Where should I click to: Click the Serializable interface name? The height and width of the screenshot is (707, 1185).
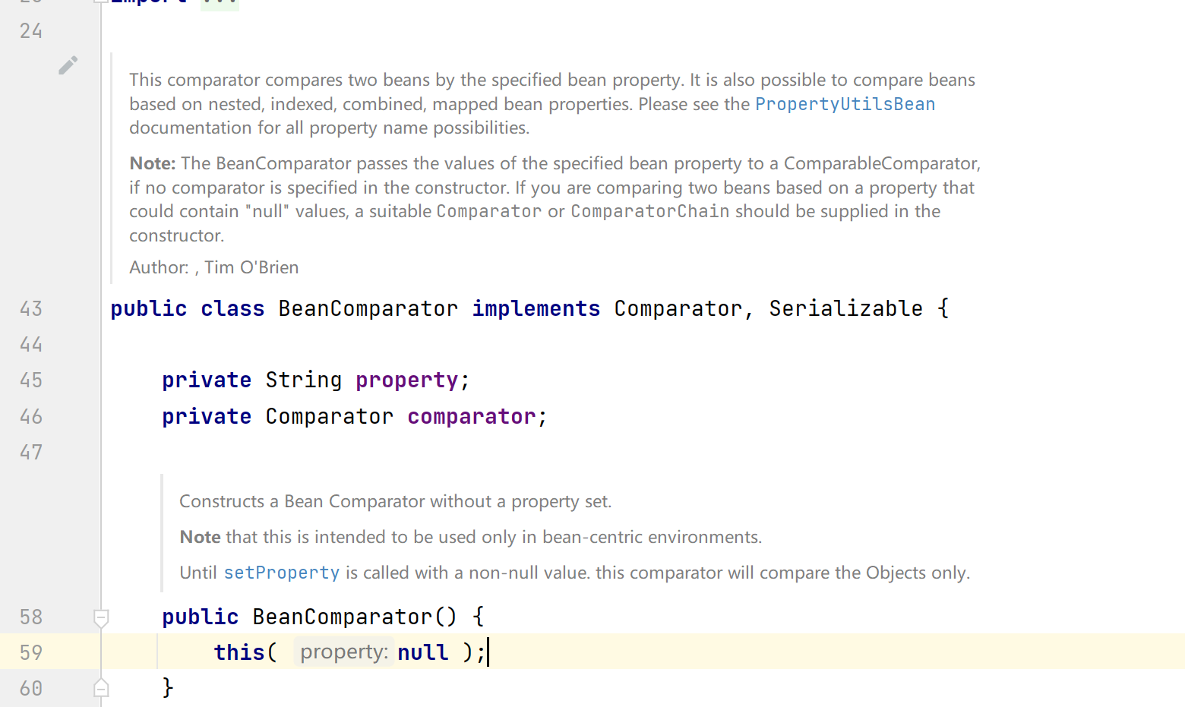tap(845, 308)
